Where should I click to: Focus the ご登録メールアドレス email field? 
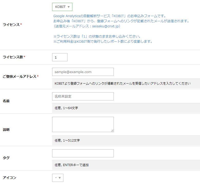point(83,72)
